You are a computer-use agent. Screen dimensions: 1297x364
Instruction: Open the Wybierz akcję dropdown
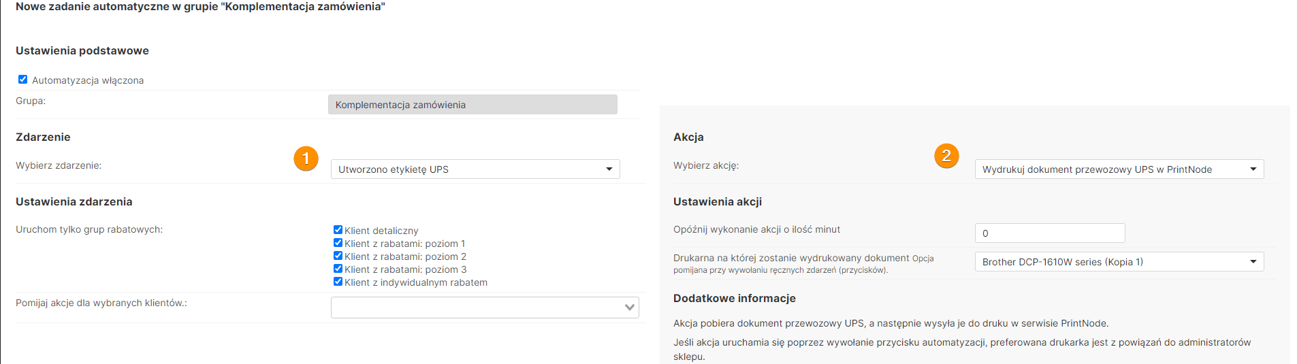(1119, 169)
